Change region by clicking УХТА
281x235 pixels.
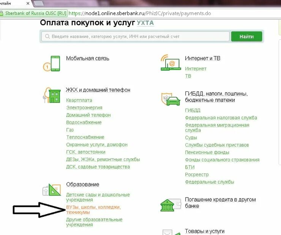[145, 23]
